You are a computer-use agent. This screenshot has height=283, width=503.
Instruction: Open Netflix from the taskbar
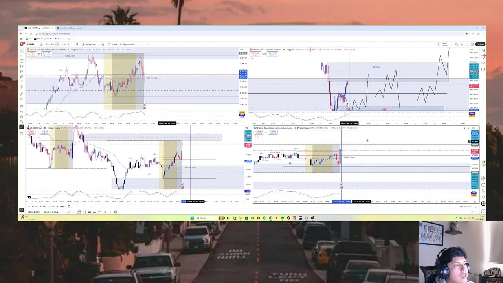tap(277, 218)
